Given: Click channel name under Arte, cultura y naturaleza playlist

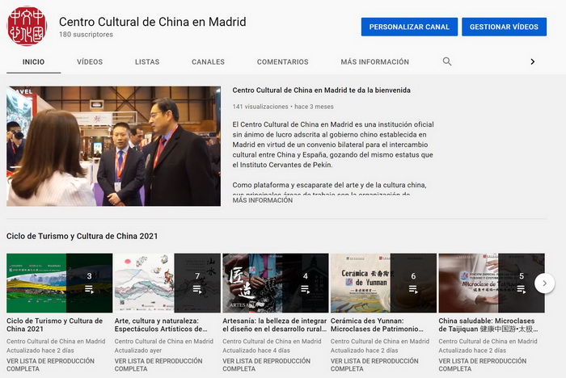Looking at the screenshot, I should click(164, 341).
